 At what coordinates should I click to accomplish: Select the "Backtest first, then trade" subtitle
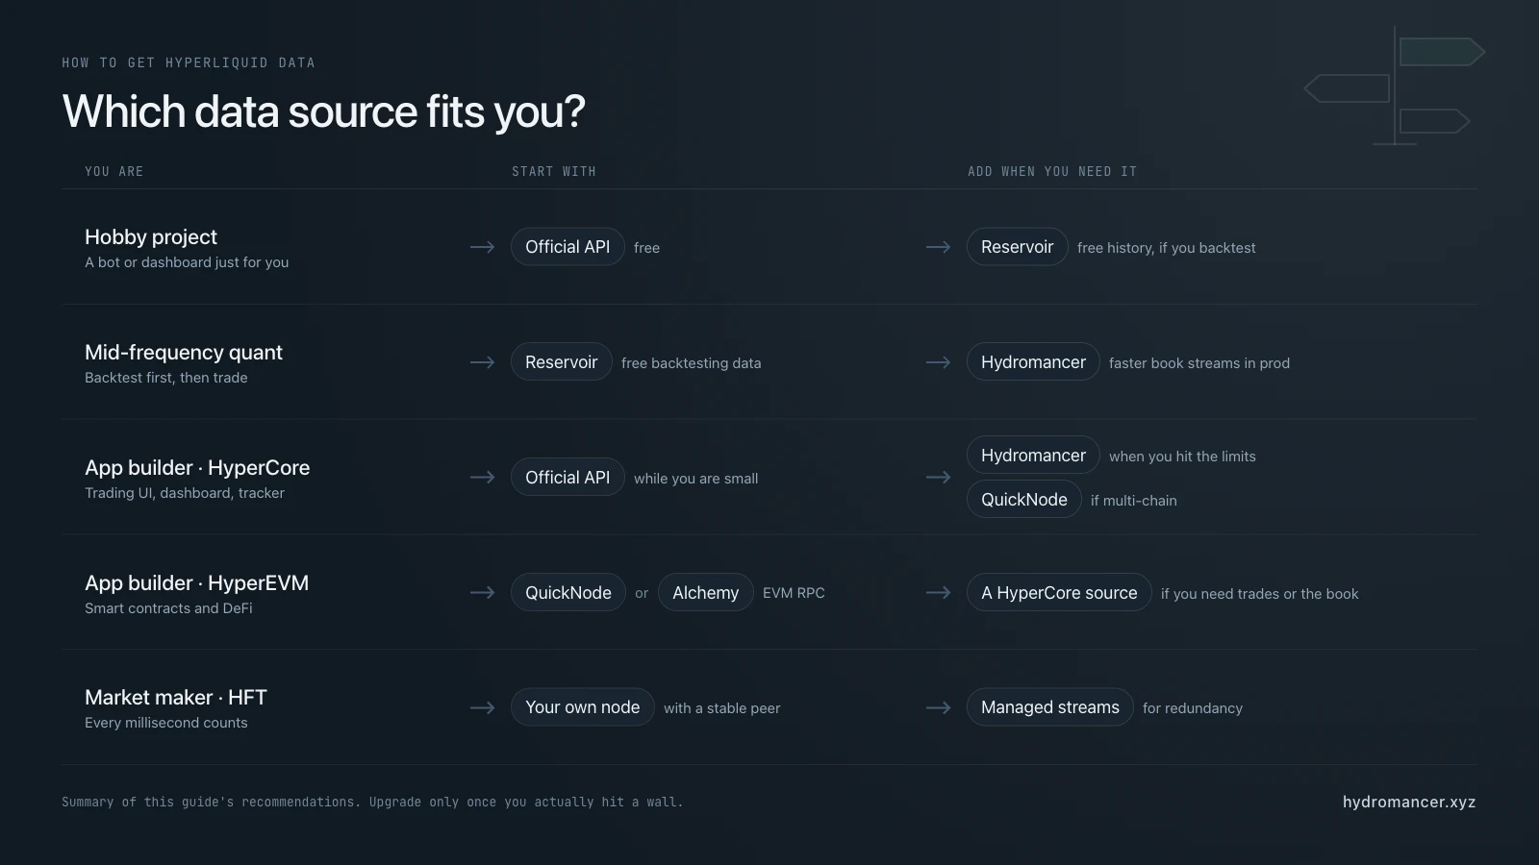[166, 378]
